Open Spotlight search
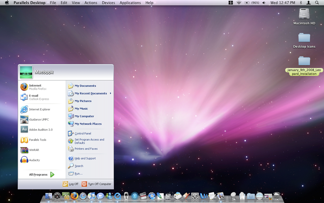Screen dimensions: 324x203 point(317,3)
